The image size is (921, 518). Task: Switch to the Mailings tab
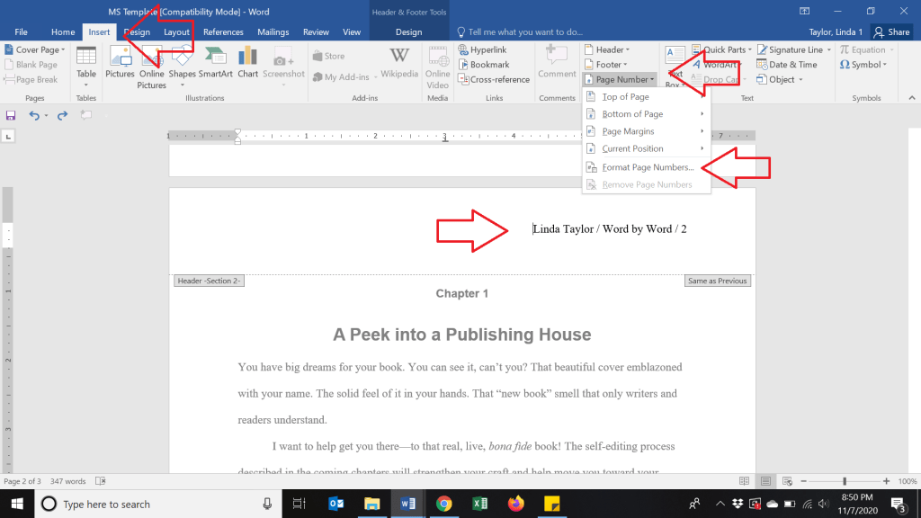pyautogui.click(x=273, y=32)
